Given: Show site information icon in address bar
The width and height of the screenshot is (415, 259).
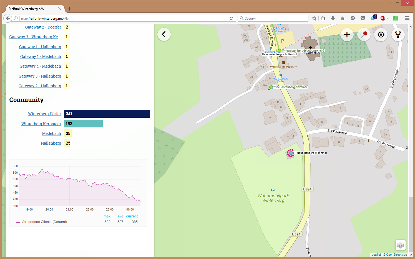Looking at the screenshot, I should tap(16, 18).
